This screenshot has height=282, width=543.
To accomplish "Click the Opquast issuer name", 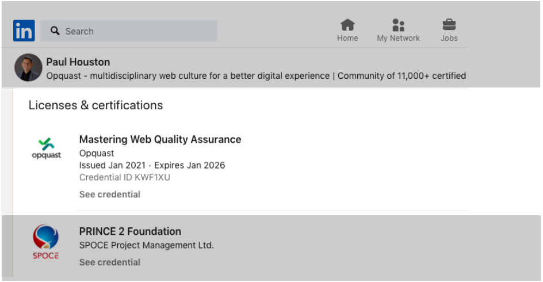I will 96,153.
